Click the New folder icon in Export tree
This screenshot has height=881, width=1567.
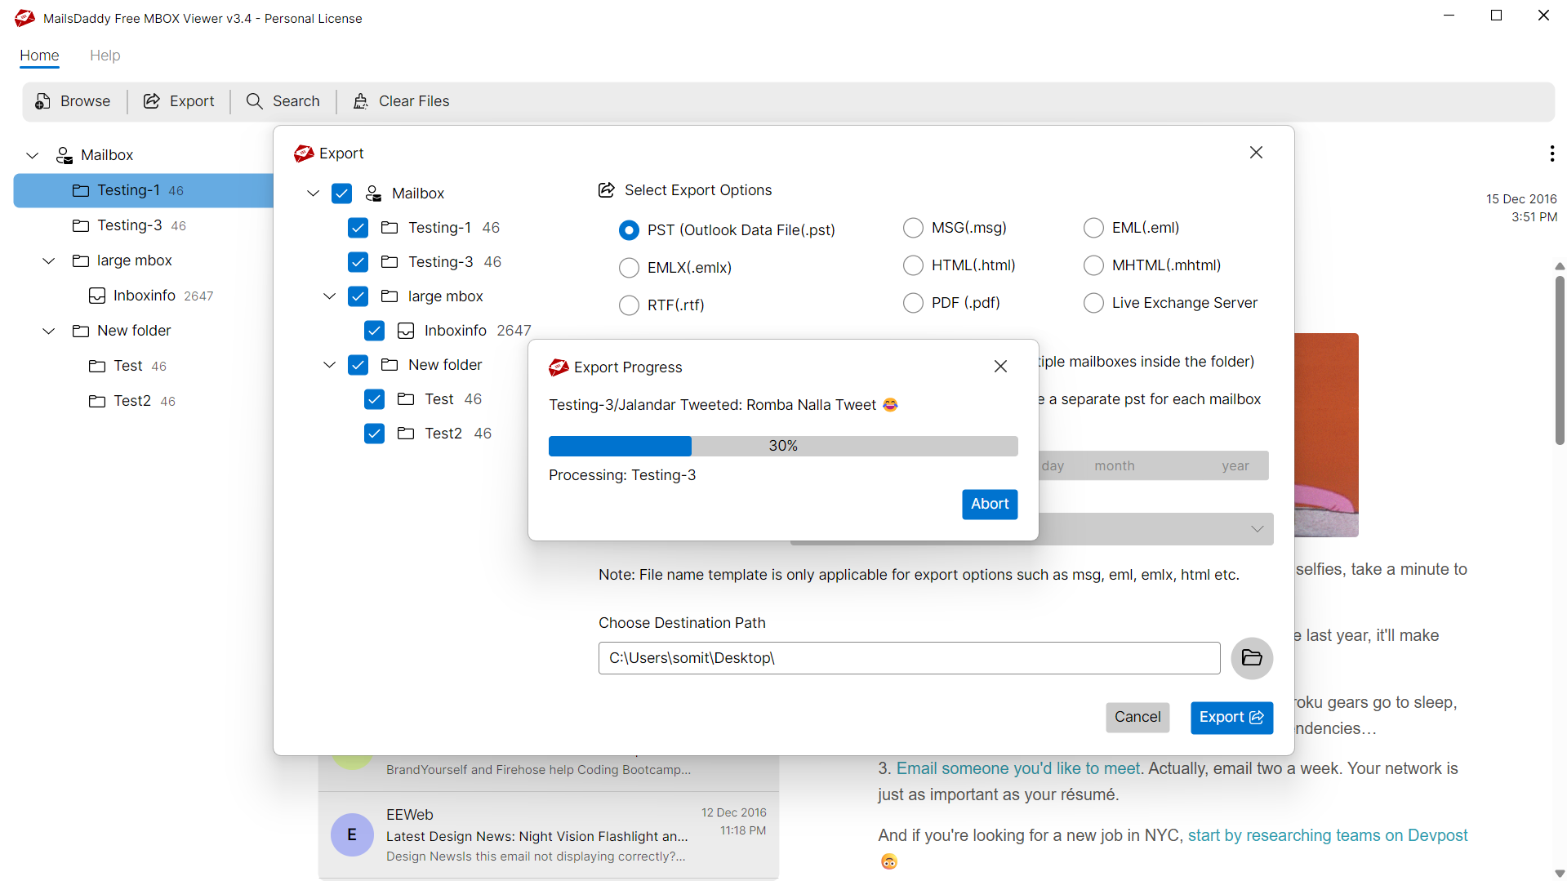pyautogui.click(x=390, y=365)
